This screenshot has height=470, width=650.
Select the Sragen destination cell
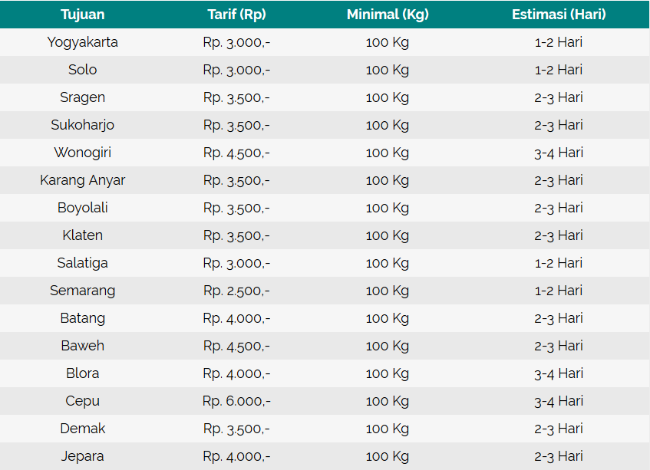point(83,97)
